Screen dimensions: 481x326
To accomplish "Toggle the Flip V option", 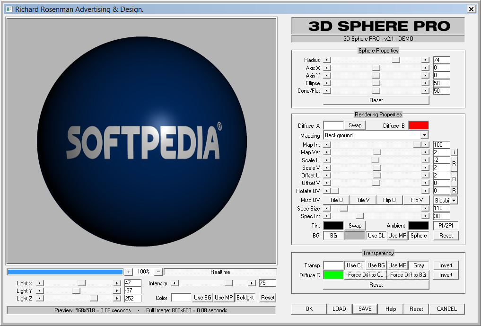I will [x=416, y=200].
